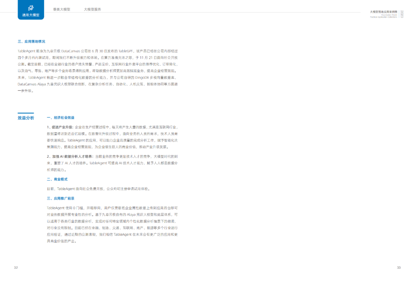Open the 大模型服务 tab
Screen dimensions: 415x281
coord(92,9)
